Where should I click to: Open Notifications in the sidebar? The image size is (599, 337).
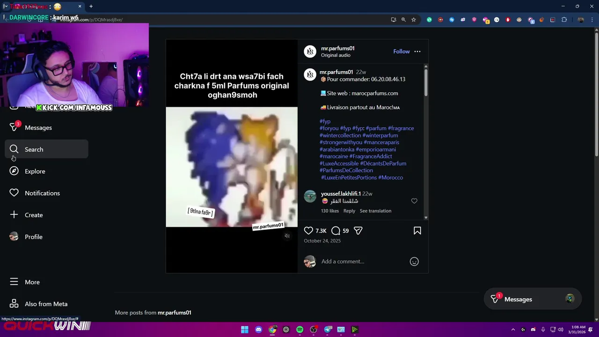click(x=46, y=193)
